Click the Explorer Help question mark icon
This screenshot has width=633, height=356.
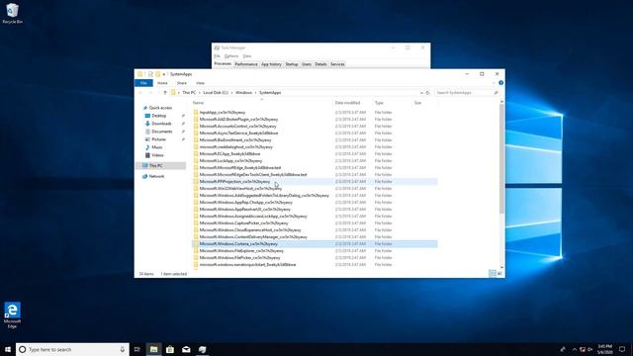click(501, 83)
